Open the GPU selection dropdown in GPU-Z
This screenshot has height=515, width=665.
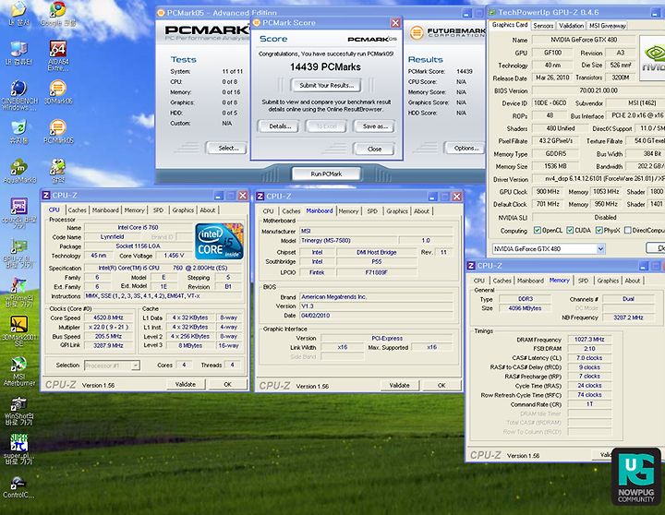coord(600,249)
